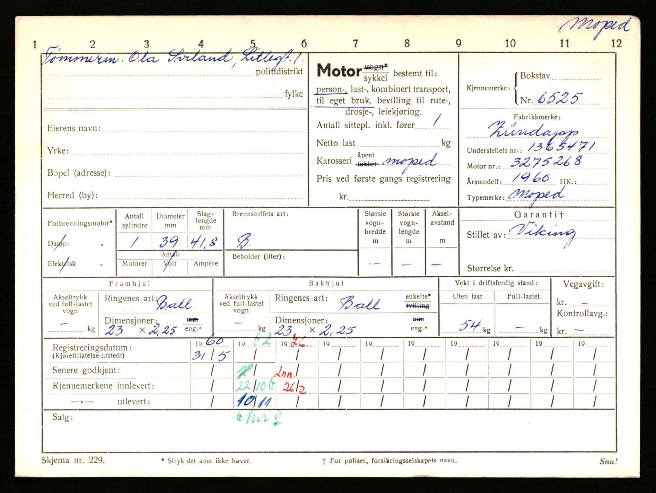Click 'Antall sittepl. inkl. fører' label
This screenshot has width=656, height=493.
click(365, 125)
